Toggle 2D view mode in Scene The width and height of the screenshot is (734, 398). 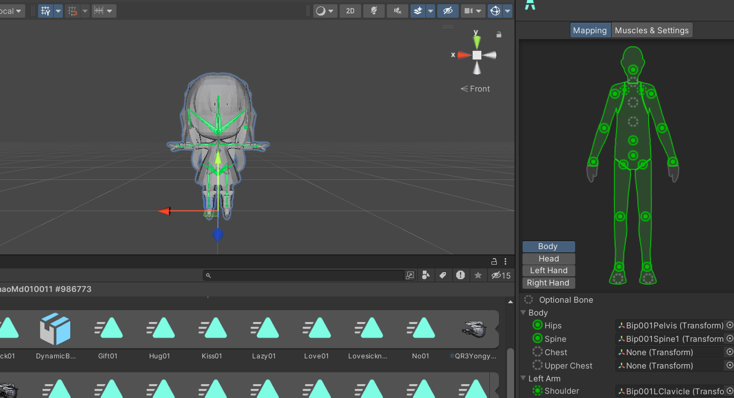pos(350,11)
